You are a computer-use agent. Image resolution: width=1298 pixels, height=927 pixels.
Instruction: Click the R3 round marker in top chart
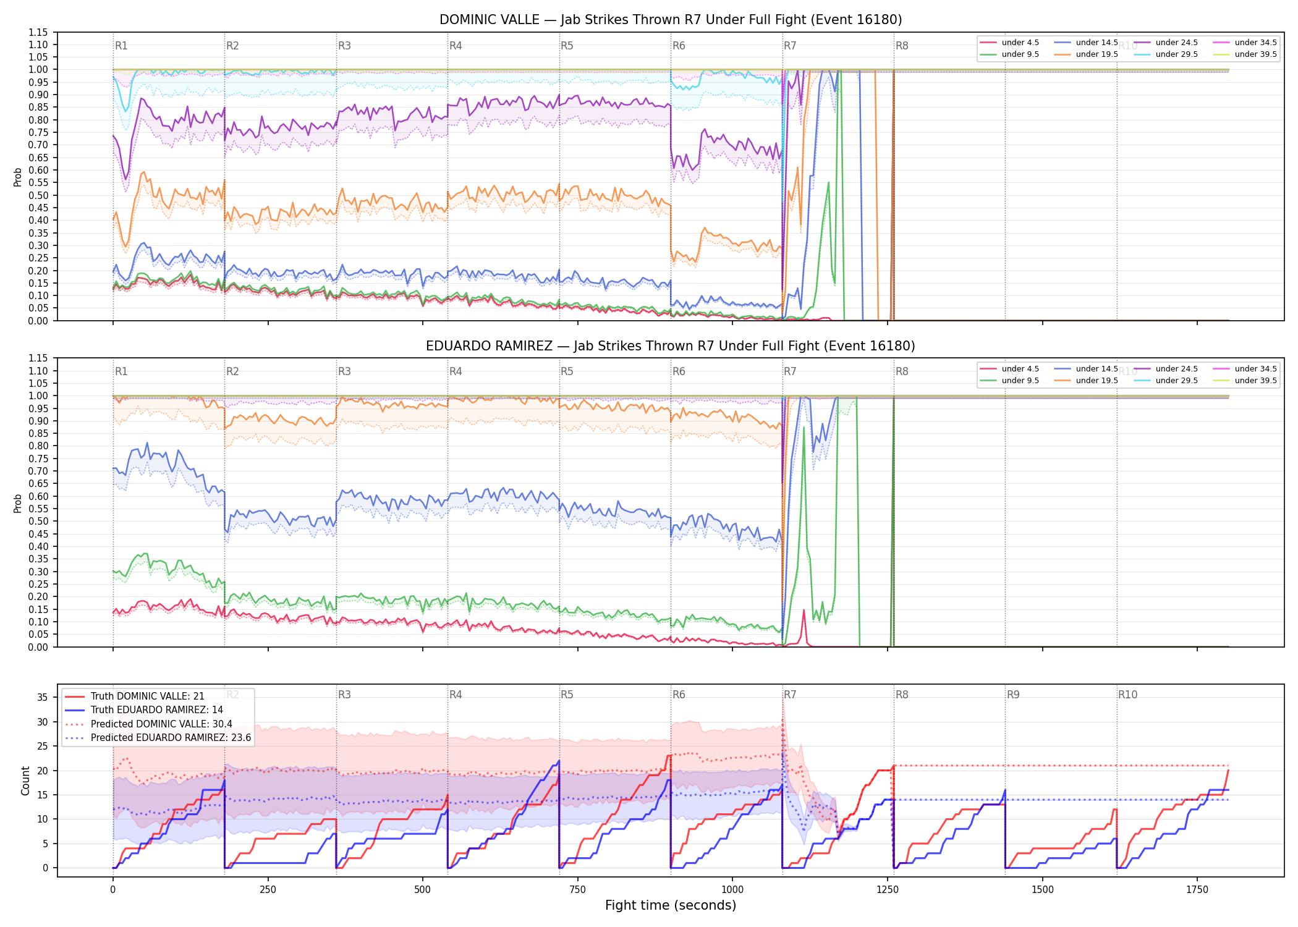pos(344,46)
